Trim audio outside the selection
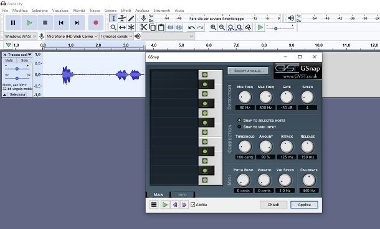 pyautogui.click(x=170, y=27)
